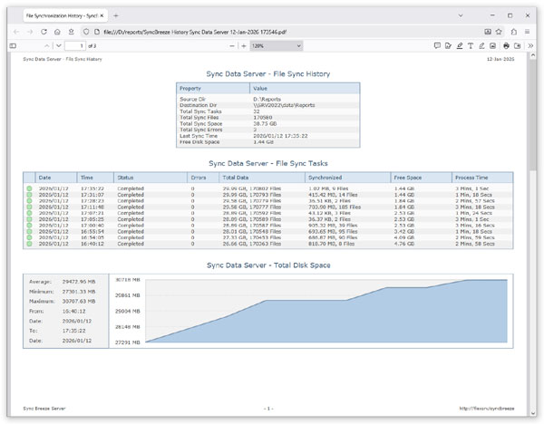Go to the previous PDF page
Screen dimensions: 544x424
click(47, 46)
